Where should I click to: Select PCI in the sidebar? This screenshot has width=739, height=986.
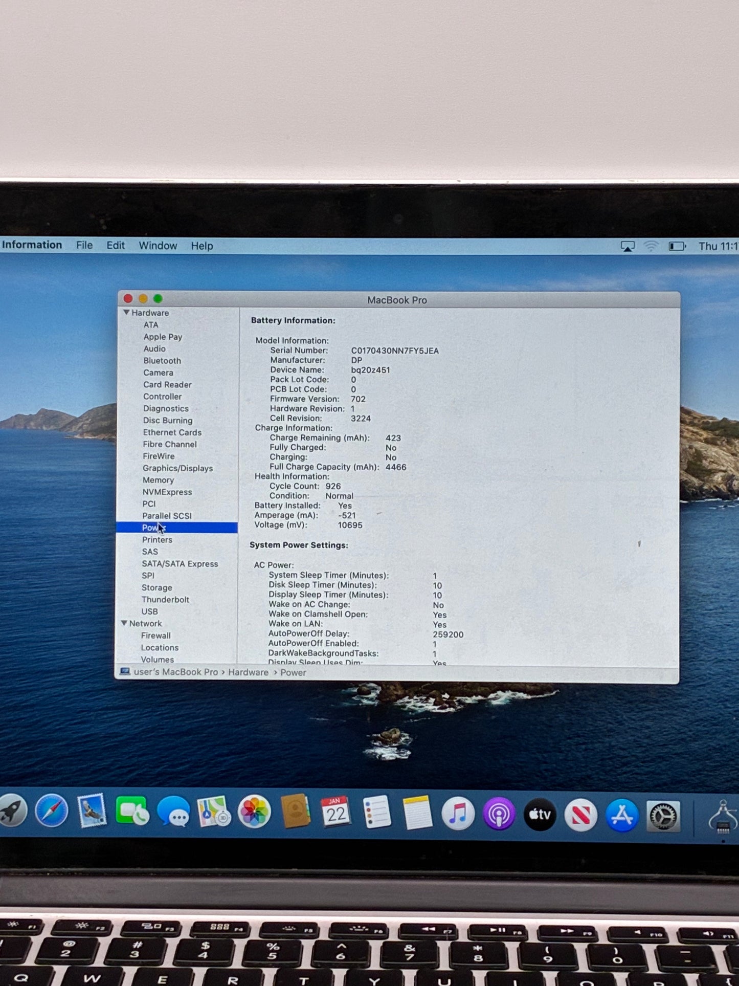[149, 504]
